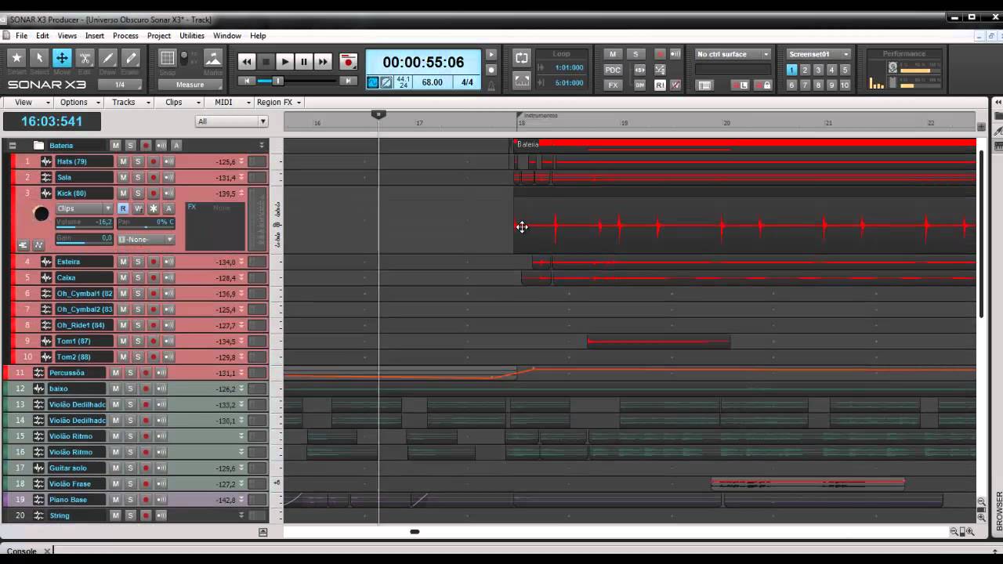Open the Screenset01 dropdown
This screenshot has height=564, width=1003.
click(819, 54)
